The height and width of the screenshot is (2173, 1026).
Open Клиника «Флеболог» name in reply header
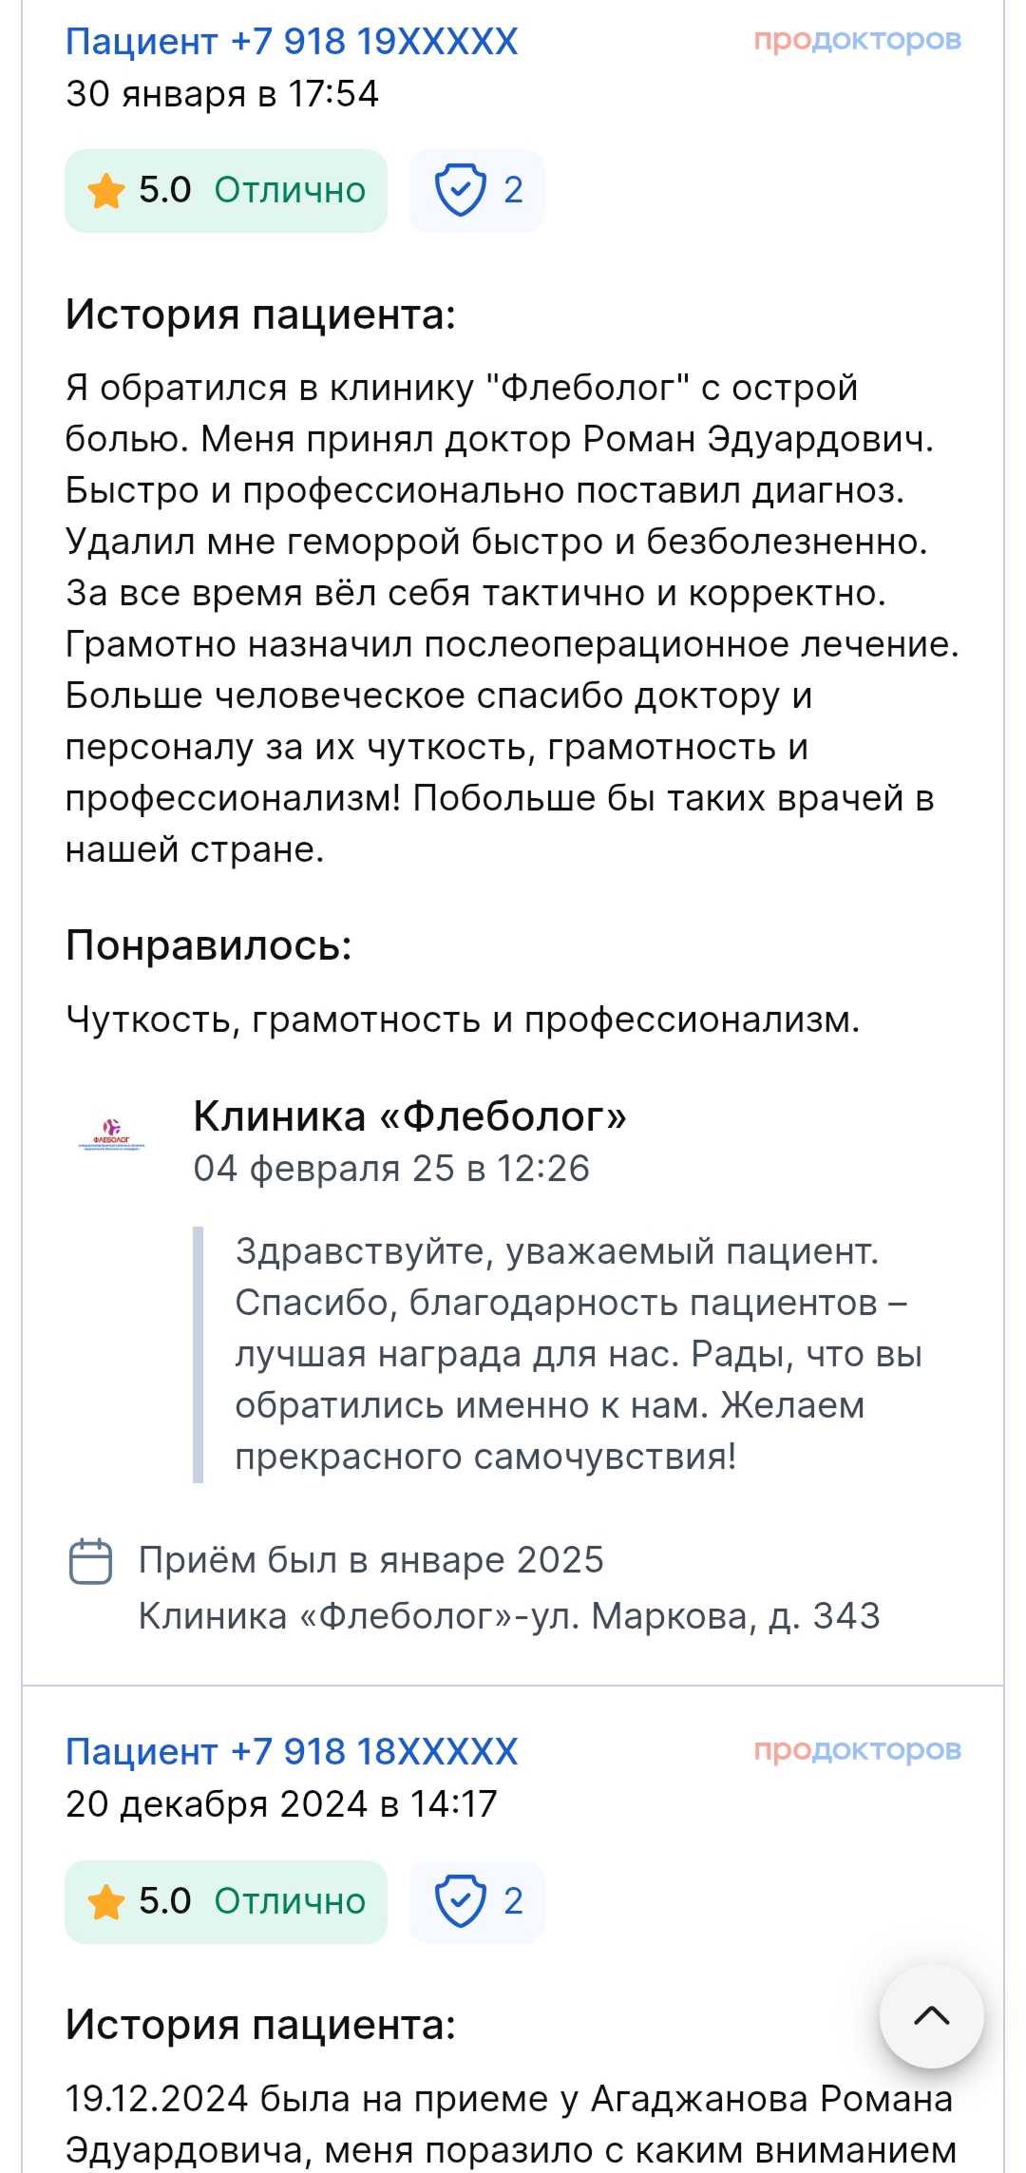(409, 1116)
